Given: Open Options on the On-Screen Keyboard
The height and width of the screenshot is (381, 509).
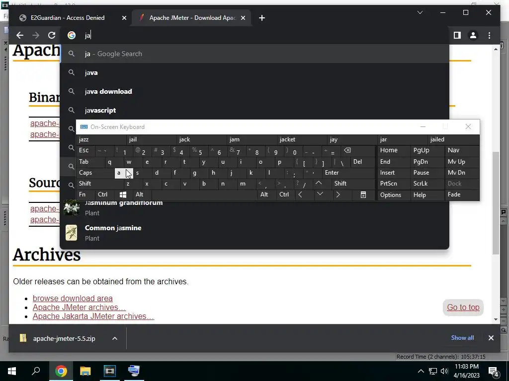Looking at the screenshot, I should (x=394, y=194).
